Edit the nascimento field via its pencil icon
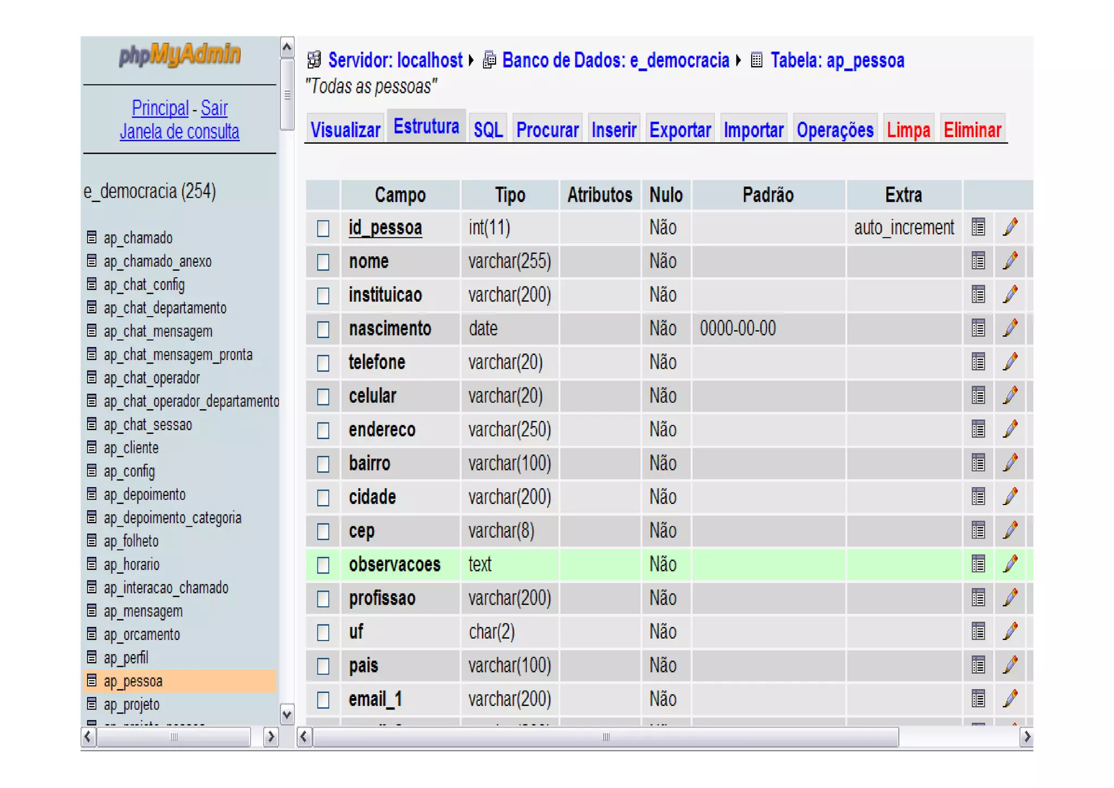 [x=1010, y=328]
